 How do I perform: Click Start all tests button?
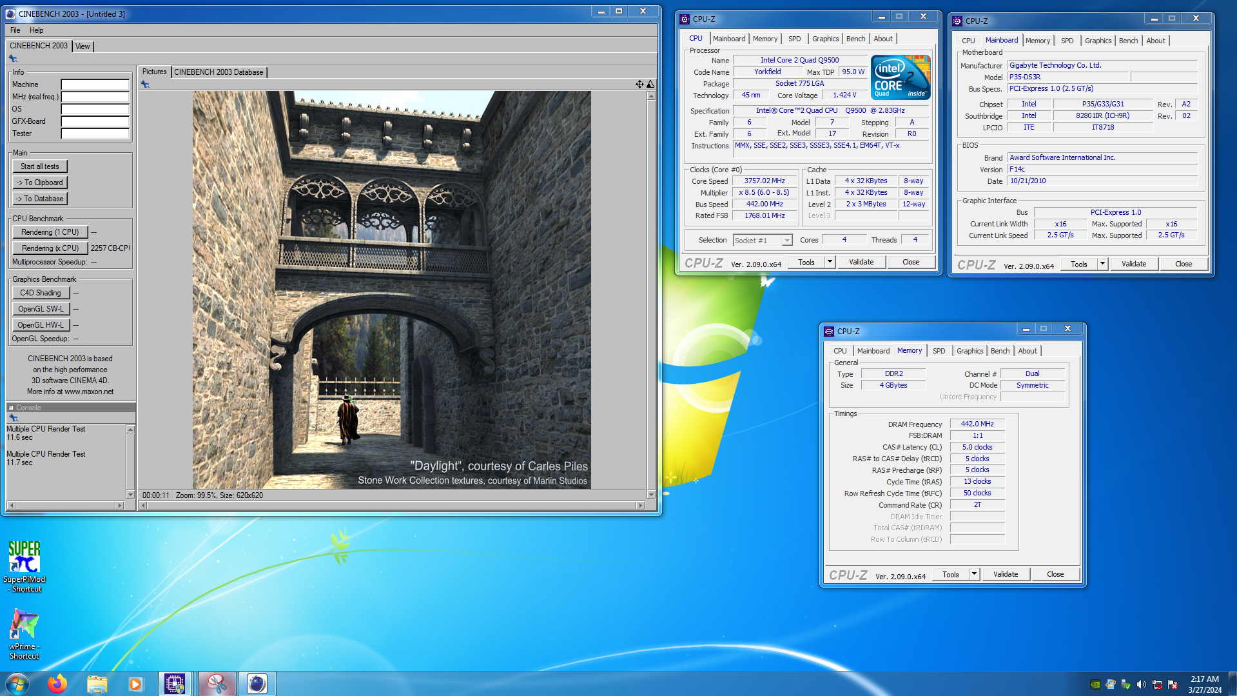39,166
